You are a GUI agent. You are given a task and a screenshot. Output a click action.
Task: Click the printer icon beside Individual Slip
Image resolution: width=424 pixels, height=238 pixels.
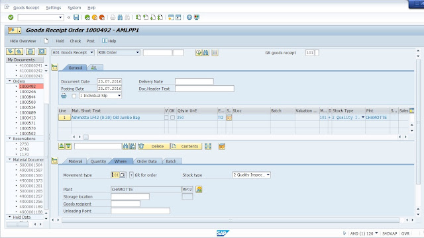[64, 96]
